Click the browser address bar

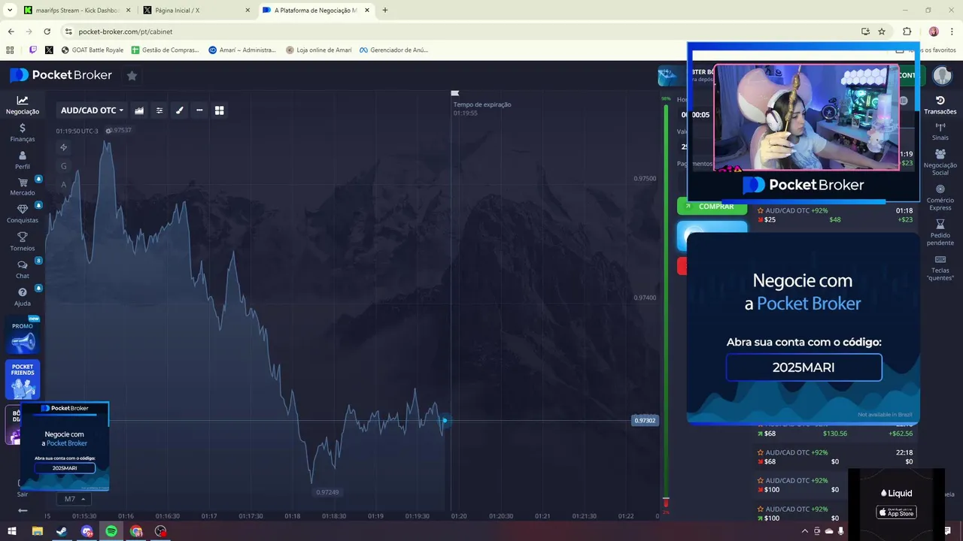coord(459,32)
